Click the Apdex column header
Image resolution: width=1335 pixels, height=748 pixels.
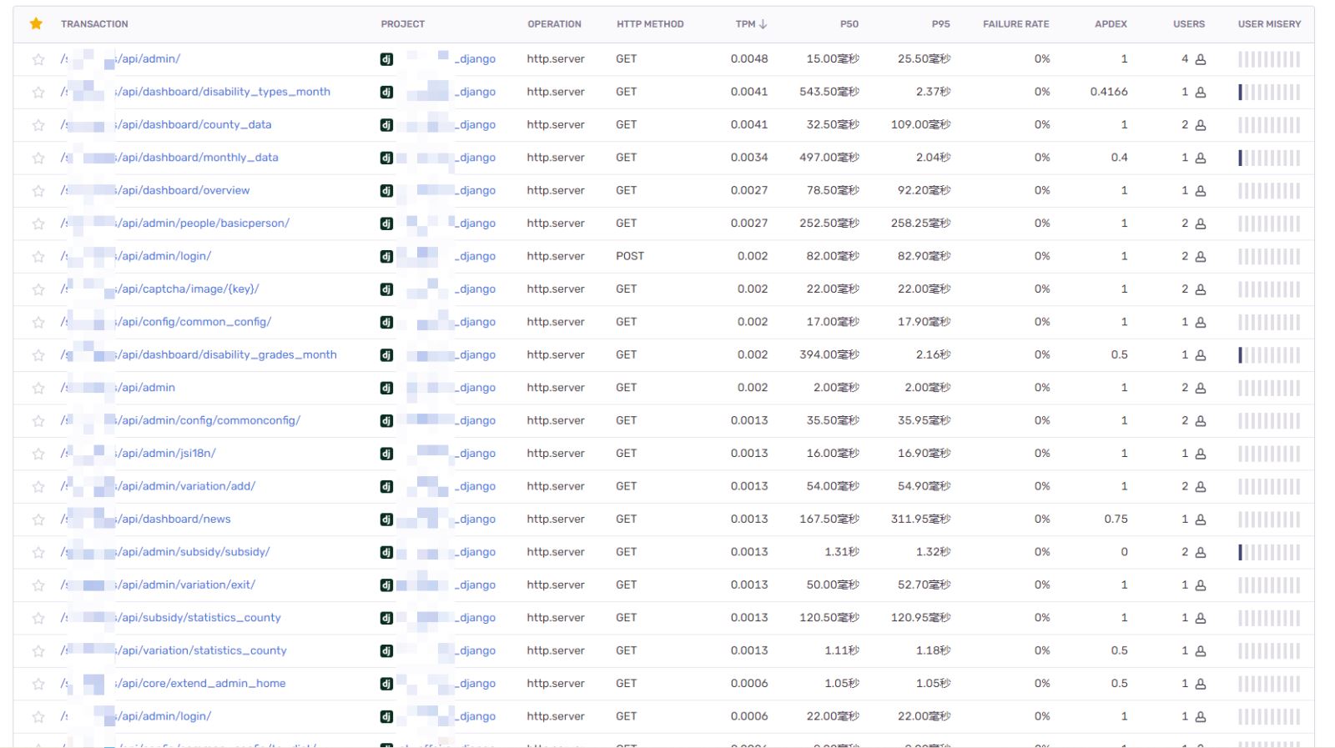(x=1110, y=24)
